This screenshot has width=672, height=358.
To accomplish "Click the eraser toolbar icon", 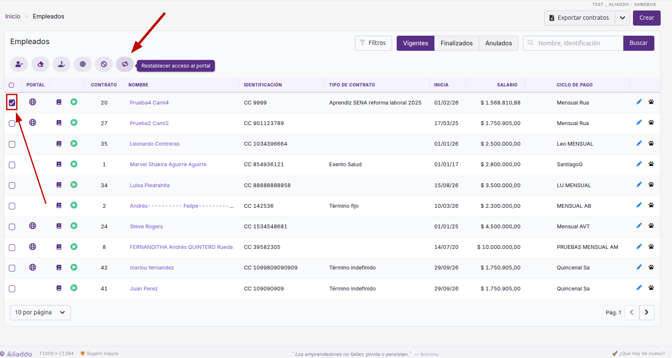I will [40, 64].
